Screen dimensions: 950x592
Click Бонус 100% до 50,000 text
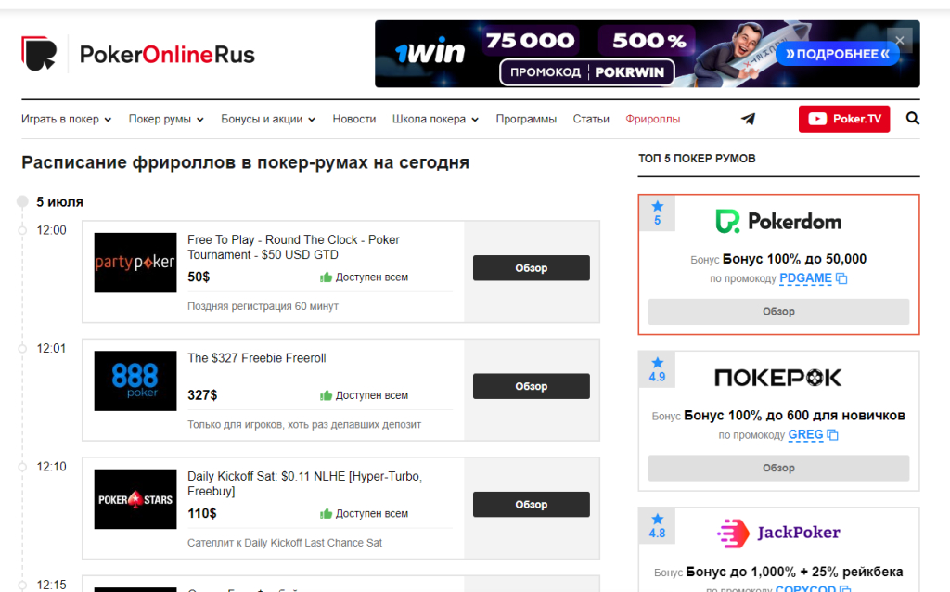[794, 259]
